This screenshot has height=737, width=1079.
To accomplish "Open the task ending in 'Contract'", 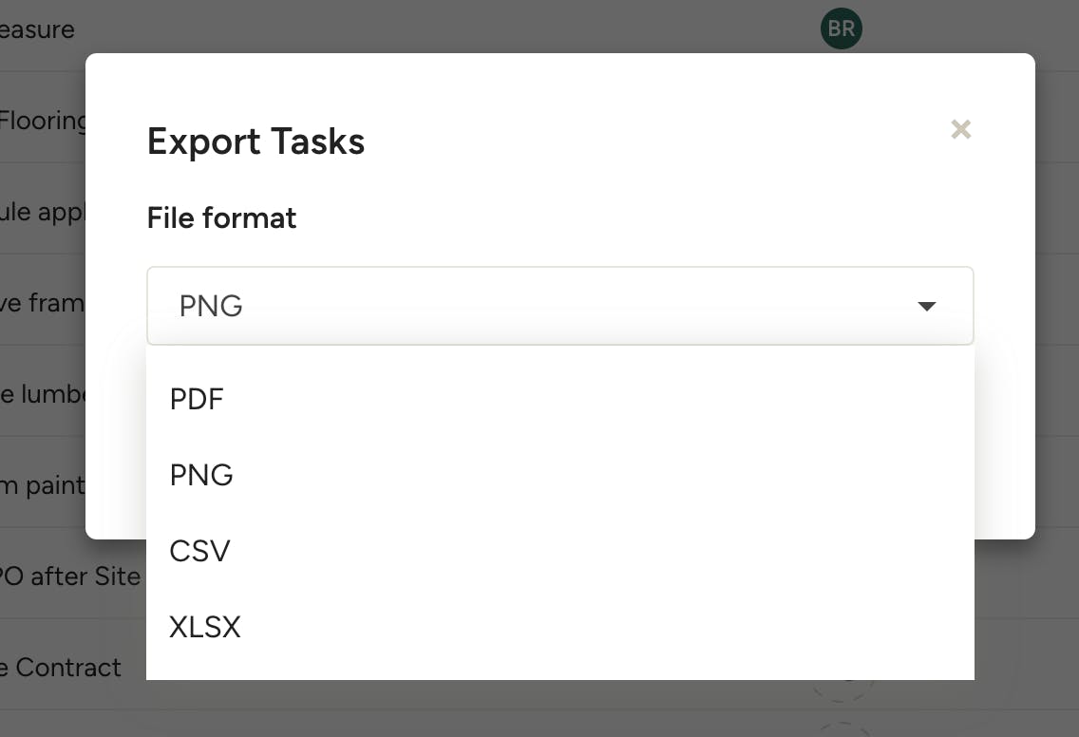I will (x=61, y=667).
